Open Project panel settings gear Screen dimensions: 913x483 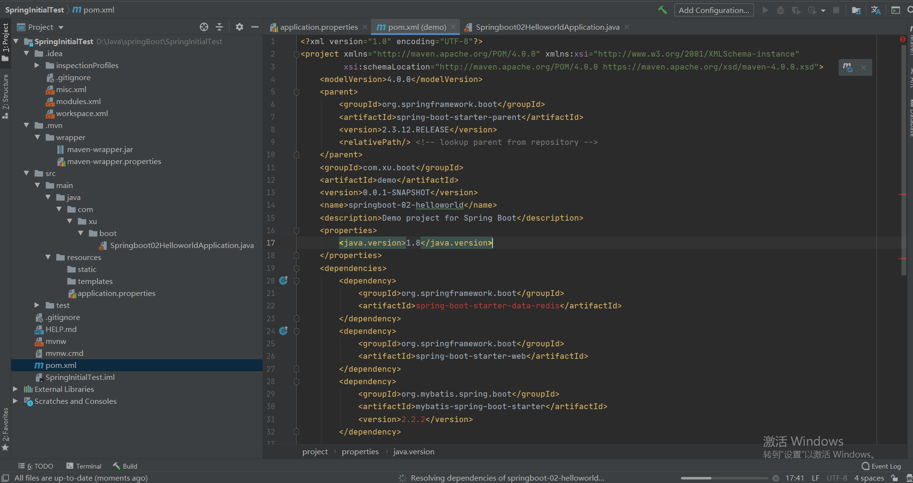pos(240,27)
